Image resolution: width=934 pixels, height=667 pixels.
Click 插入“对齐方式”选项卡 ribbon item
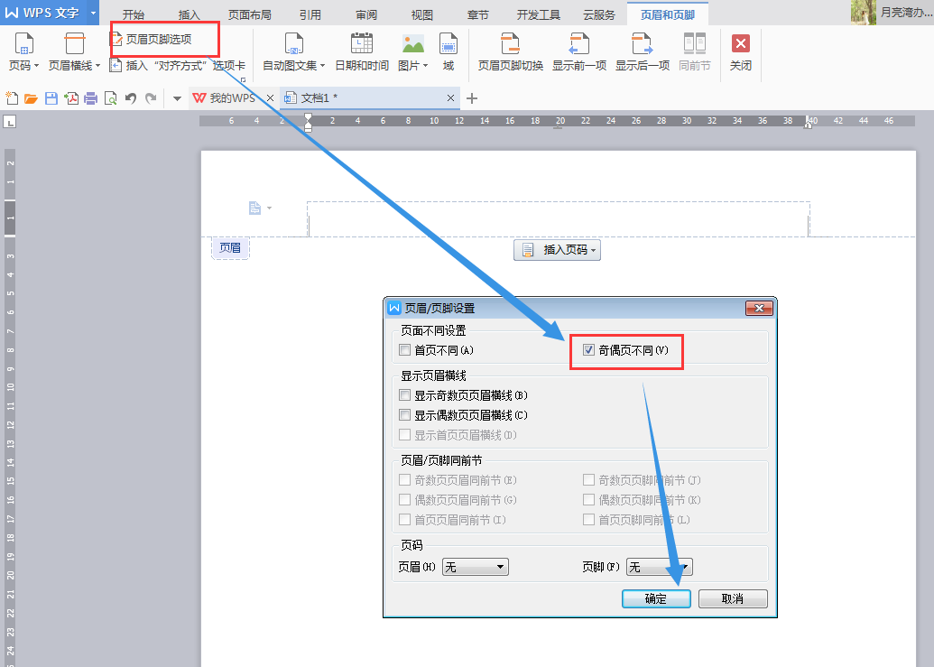(178, 66)
